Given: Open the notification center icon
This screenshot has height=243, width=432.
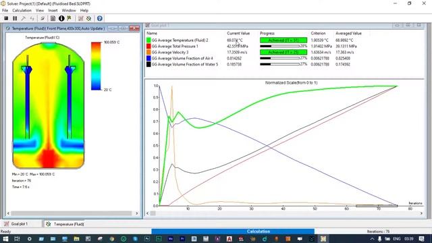Looking at the screenshot, I should click(421, 239).
